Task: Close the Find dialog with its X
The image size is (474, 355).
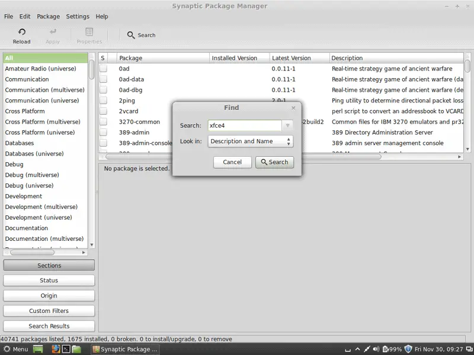Action: (x=293, y=108)
